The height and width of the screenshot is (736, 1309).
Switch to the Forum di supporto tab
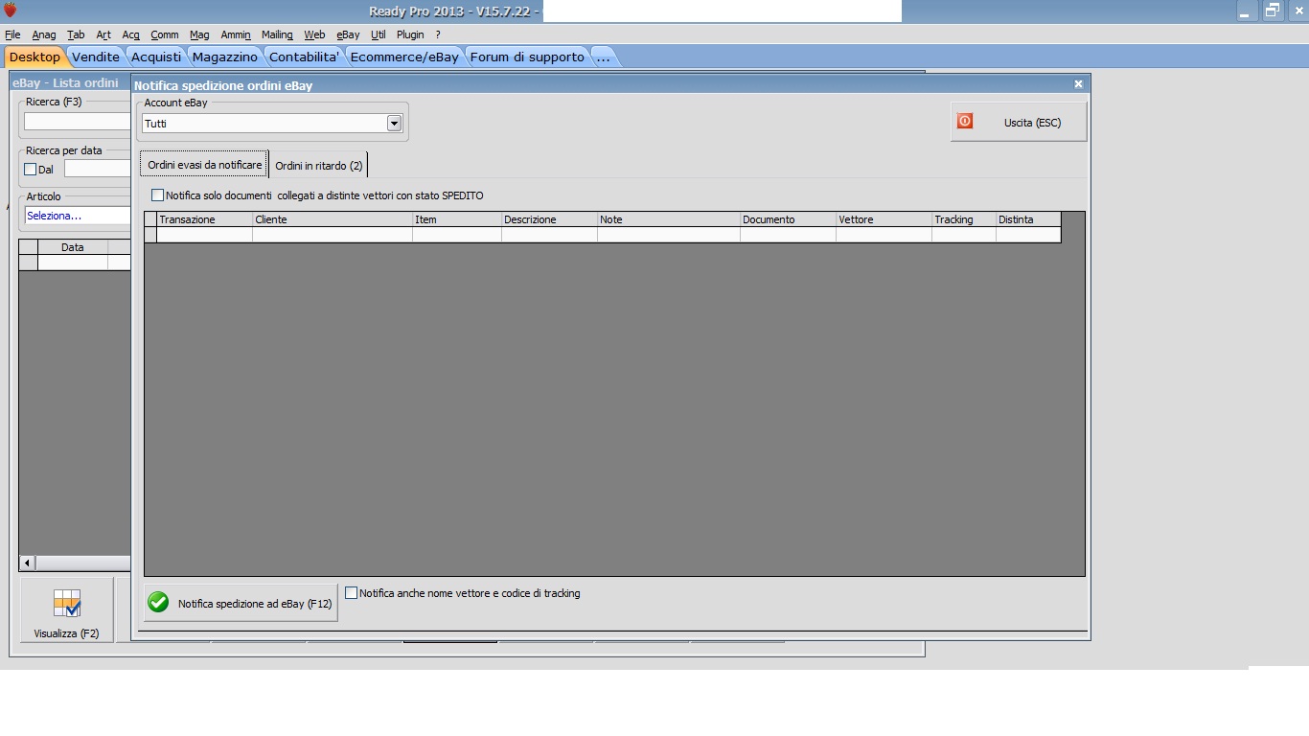[x=527, y=57]
